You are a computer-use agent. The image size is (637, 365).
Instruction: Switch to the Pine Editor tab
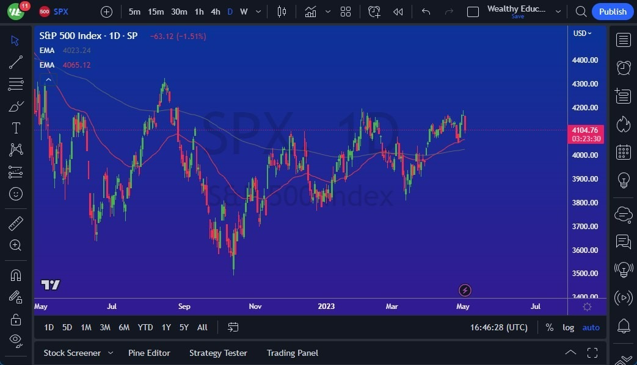(x=149, y=353)
